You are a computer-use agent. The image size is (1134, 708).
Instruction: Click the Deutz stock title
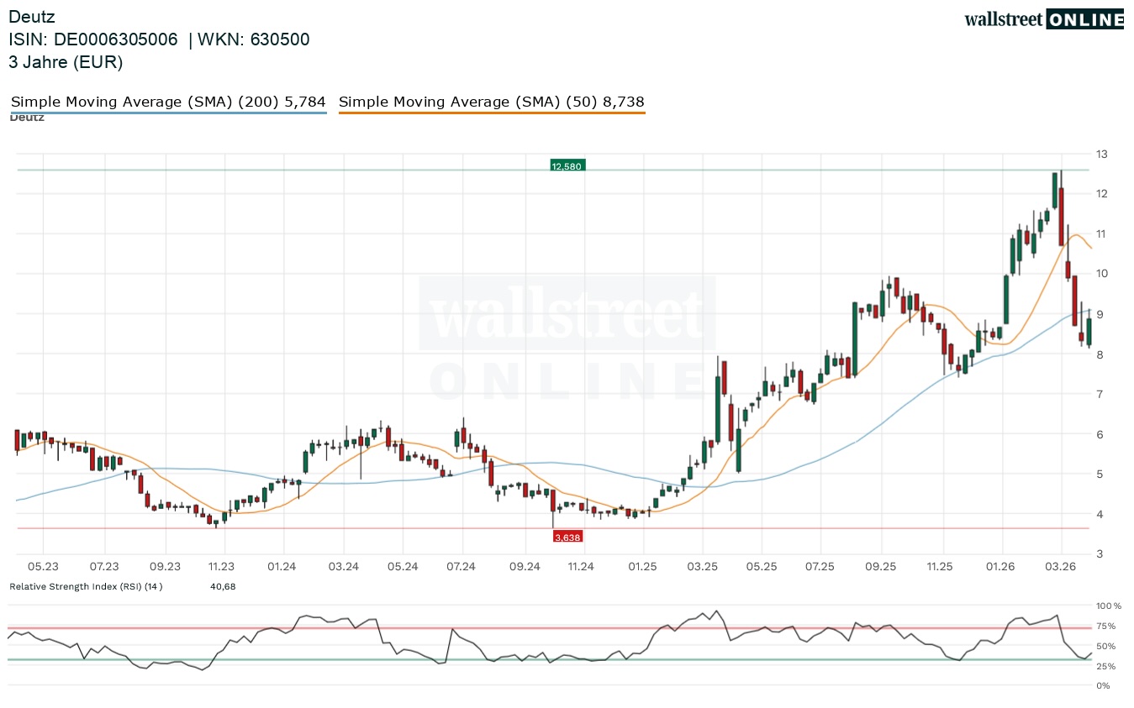[x=31, y=16]
